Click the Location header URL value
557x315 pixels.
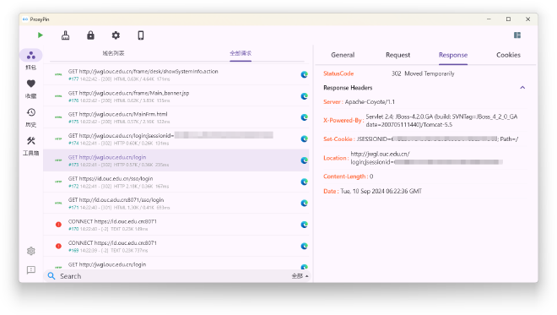426,158
